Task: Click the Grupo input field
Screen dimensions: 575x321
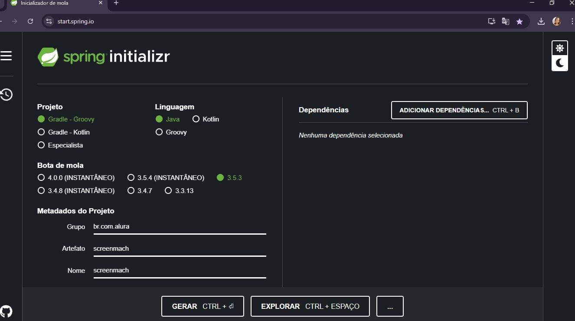Action: point(180,227)
